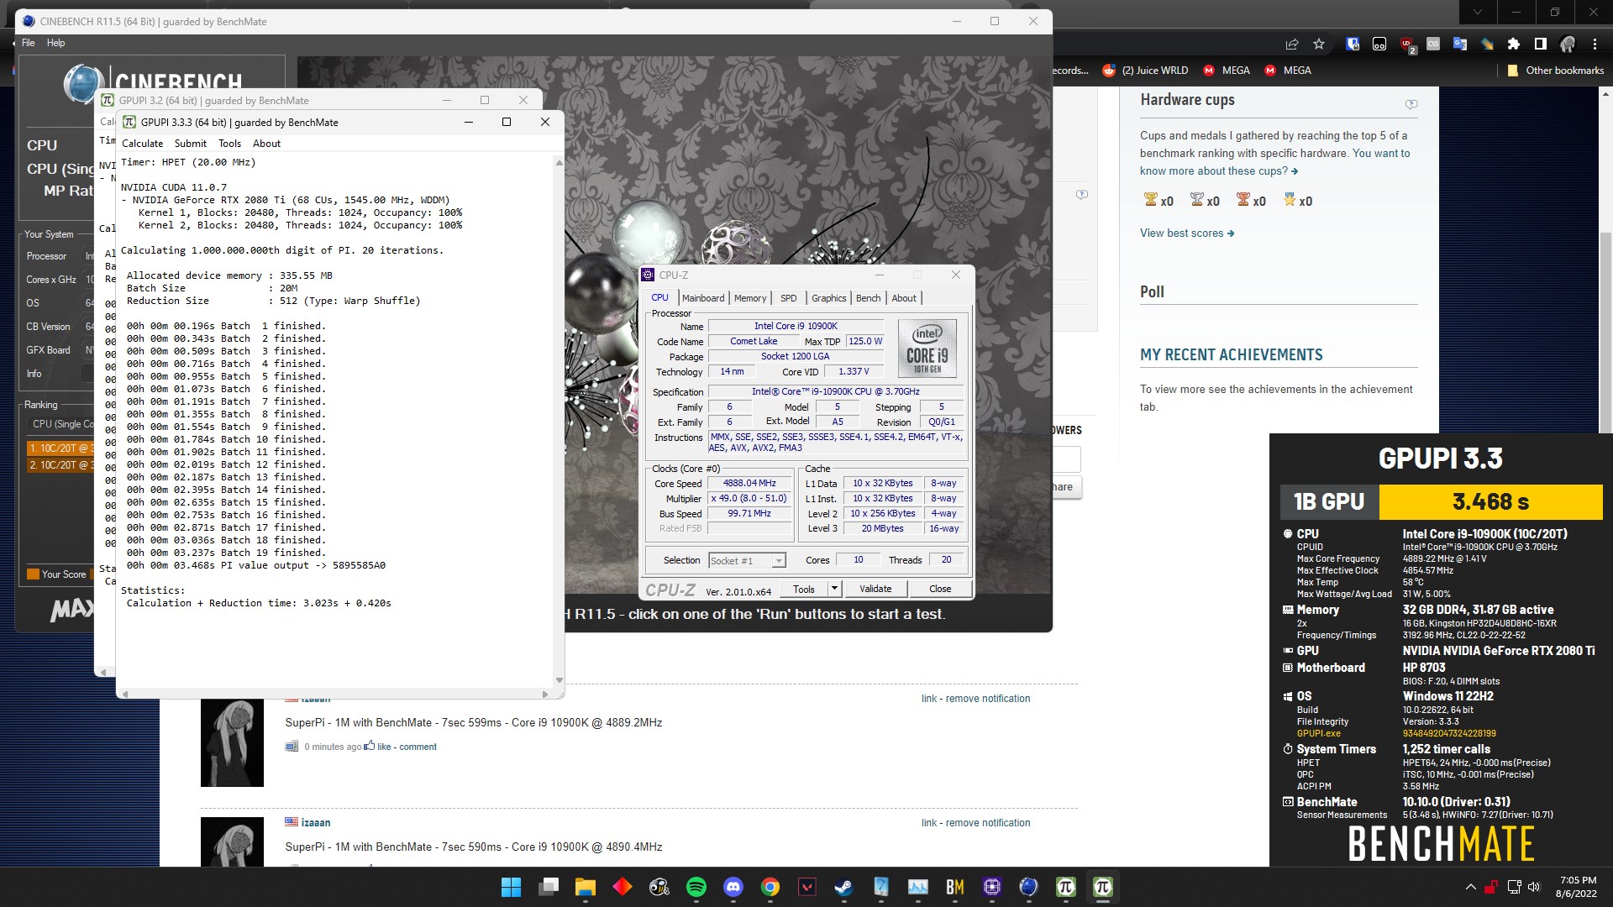Select ranking entry '1. 10C/20T' in Cinebench
Image resolution: width=1613 pixels, height=907 pixels.
tap(60, 448)
